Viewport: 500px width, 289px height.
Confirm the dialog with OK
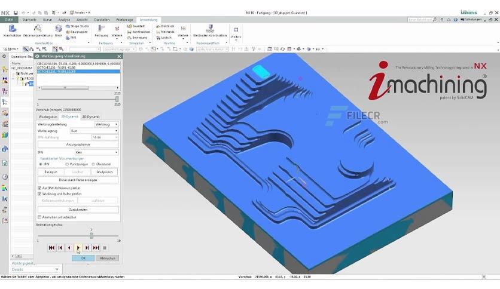click(x=83, y=258)
